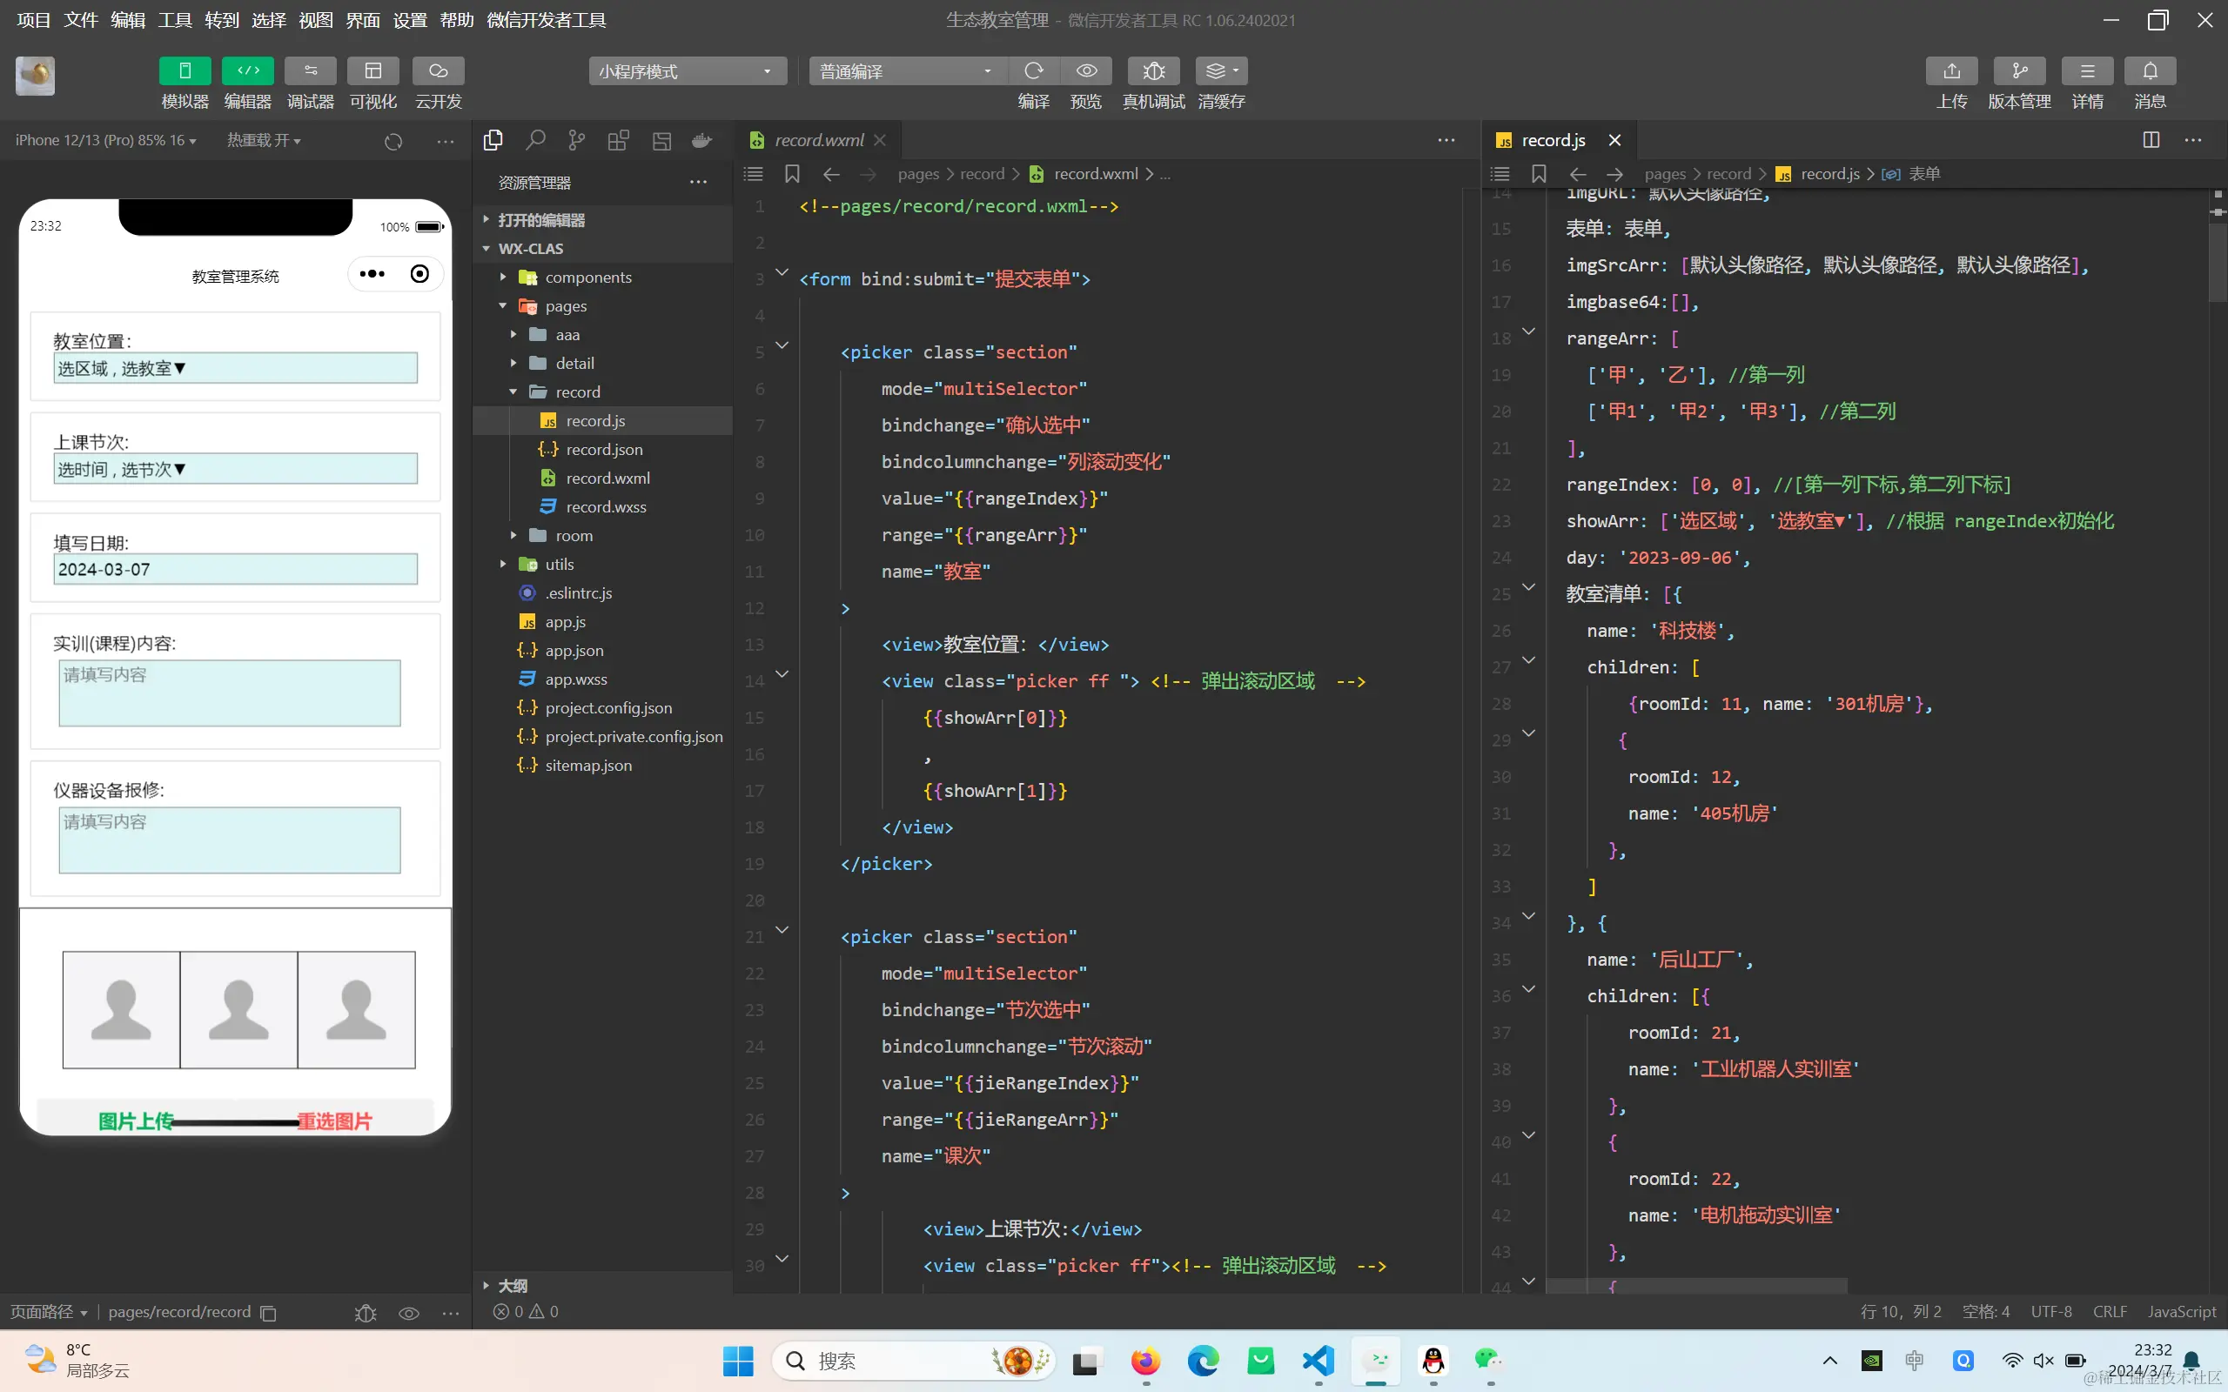The width and height of the screenshot is (2228, 1392).
Task: Click the compile (编译) refresh icon
Action: click(1033, 70)
